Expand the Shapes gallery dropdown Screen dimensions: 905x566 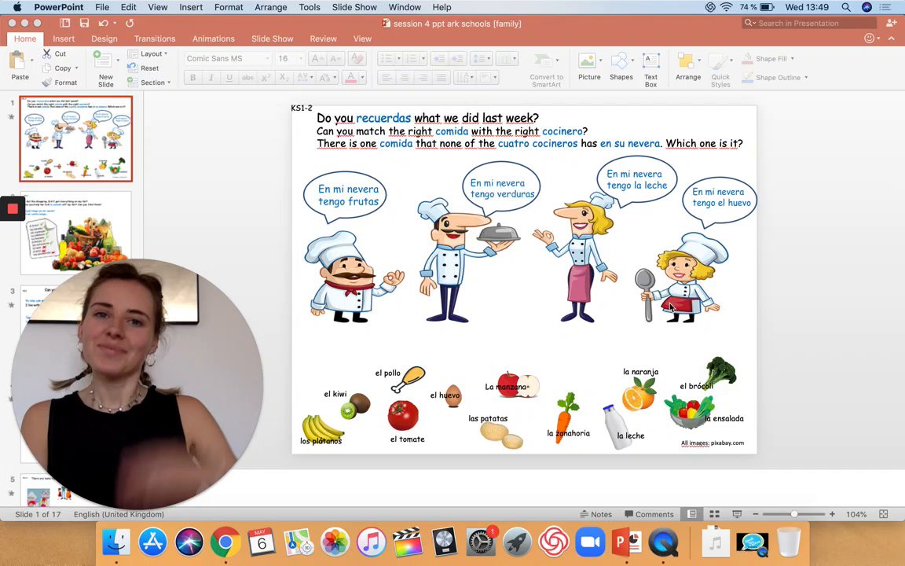point(632,60)
